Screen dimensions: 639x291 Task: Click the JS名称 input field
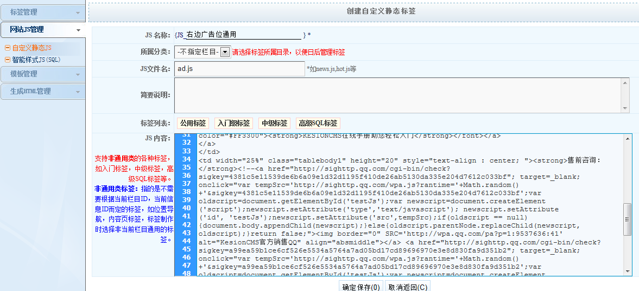[x=243, y=35]
